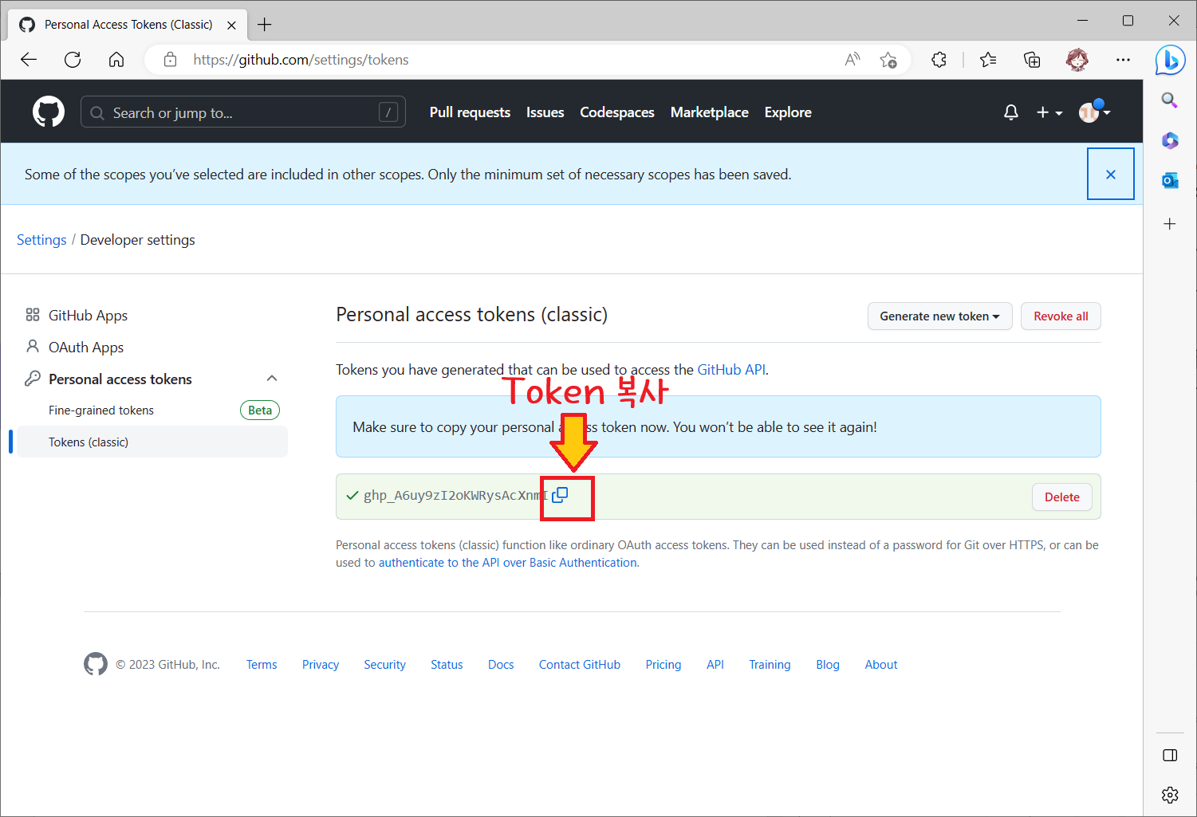Screen dimensions: 1197x817
Task: Open the sidebar search tool
Action: tap(1170, 100)
